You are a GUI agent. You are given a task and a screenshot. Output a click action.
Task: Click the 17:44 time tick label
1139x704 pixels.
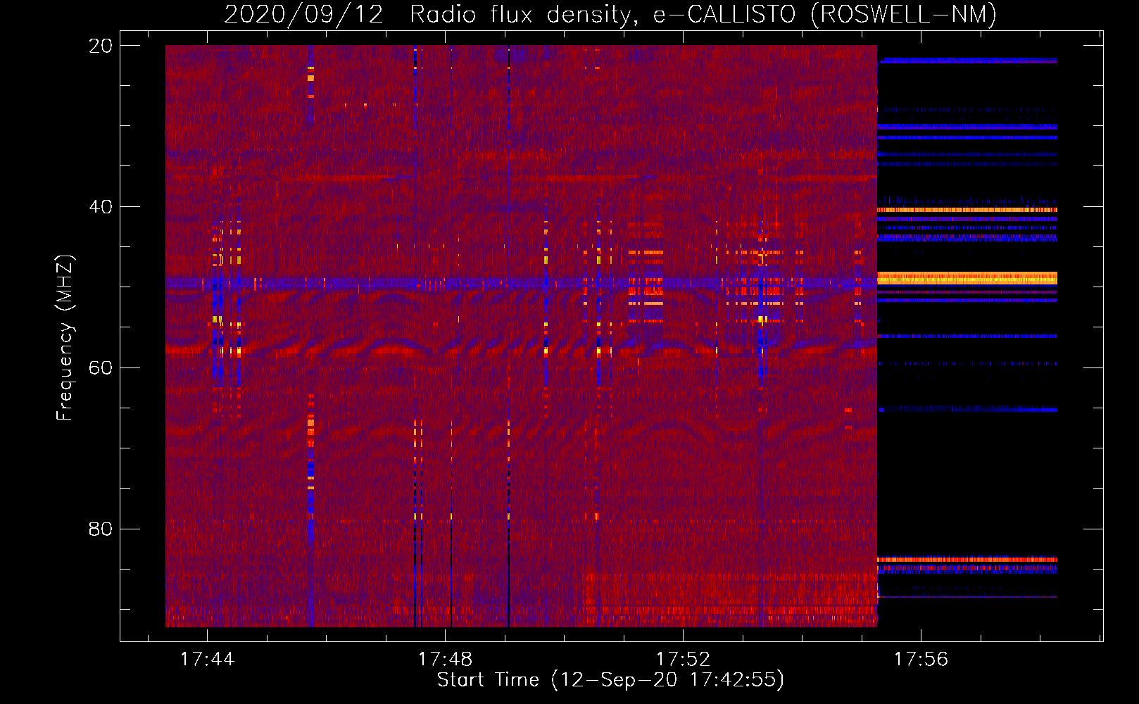(207, 660)
